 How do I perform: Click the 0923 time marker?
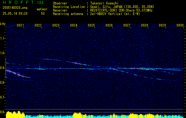click(56, 25)
